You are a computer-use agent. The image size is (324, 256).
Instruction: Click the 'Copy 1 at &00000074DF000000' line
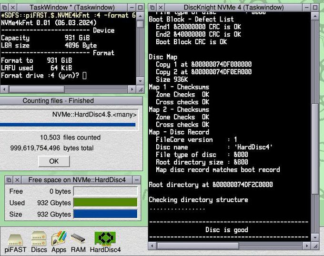(204, 64)
